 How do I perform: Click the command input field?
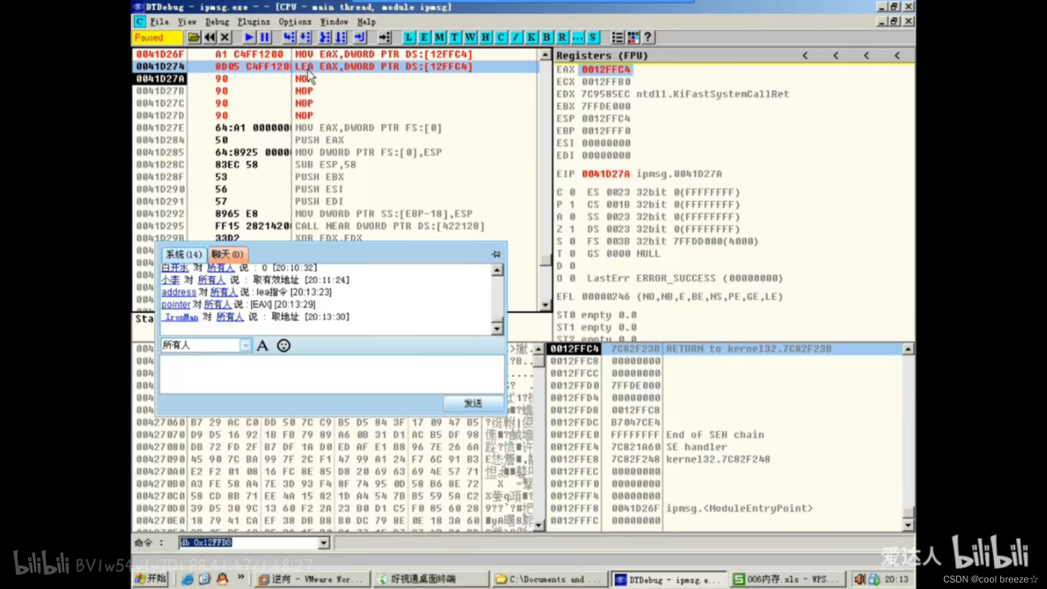click(x=249, y=543)
